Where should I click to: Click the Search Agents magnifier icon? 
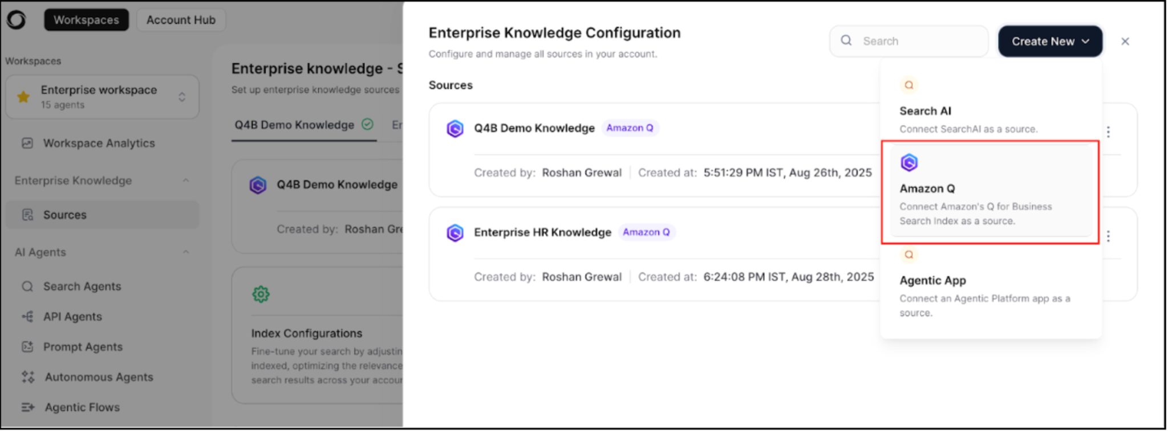click(27, 286)
